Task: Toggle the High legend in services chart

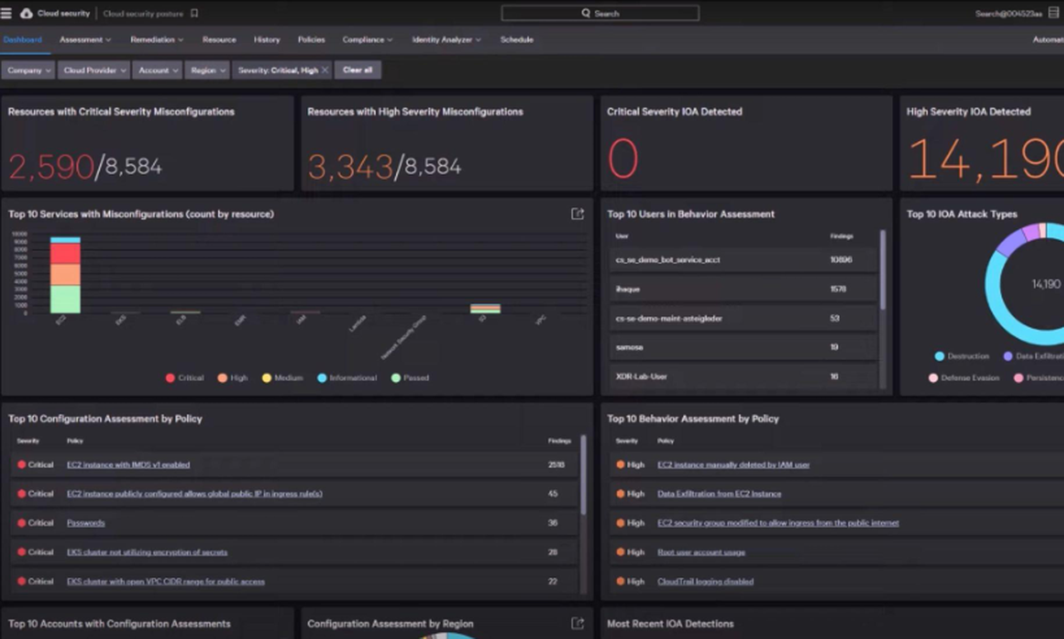Action: click(233, 378)
